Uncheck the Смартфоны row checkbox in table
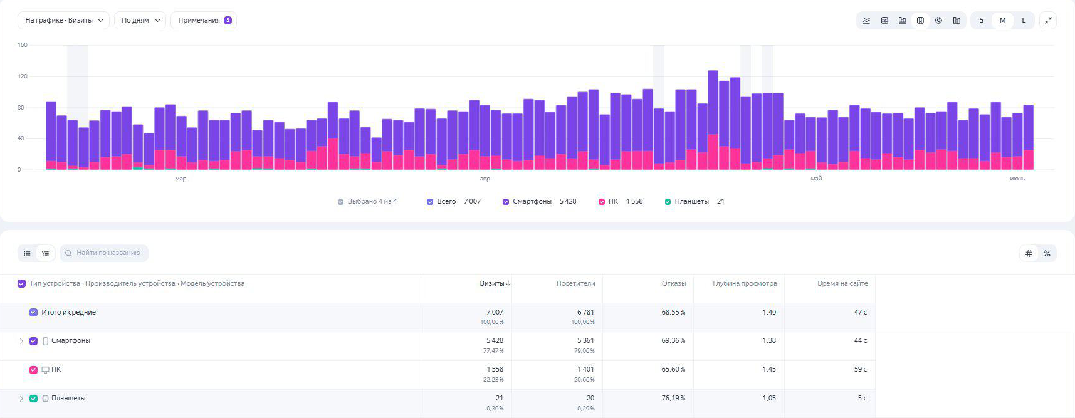This screenshot has height=418, width=1075. tap(34, 341)
